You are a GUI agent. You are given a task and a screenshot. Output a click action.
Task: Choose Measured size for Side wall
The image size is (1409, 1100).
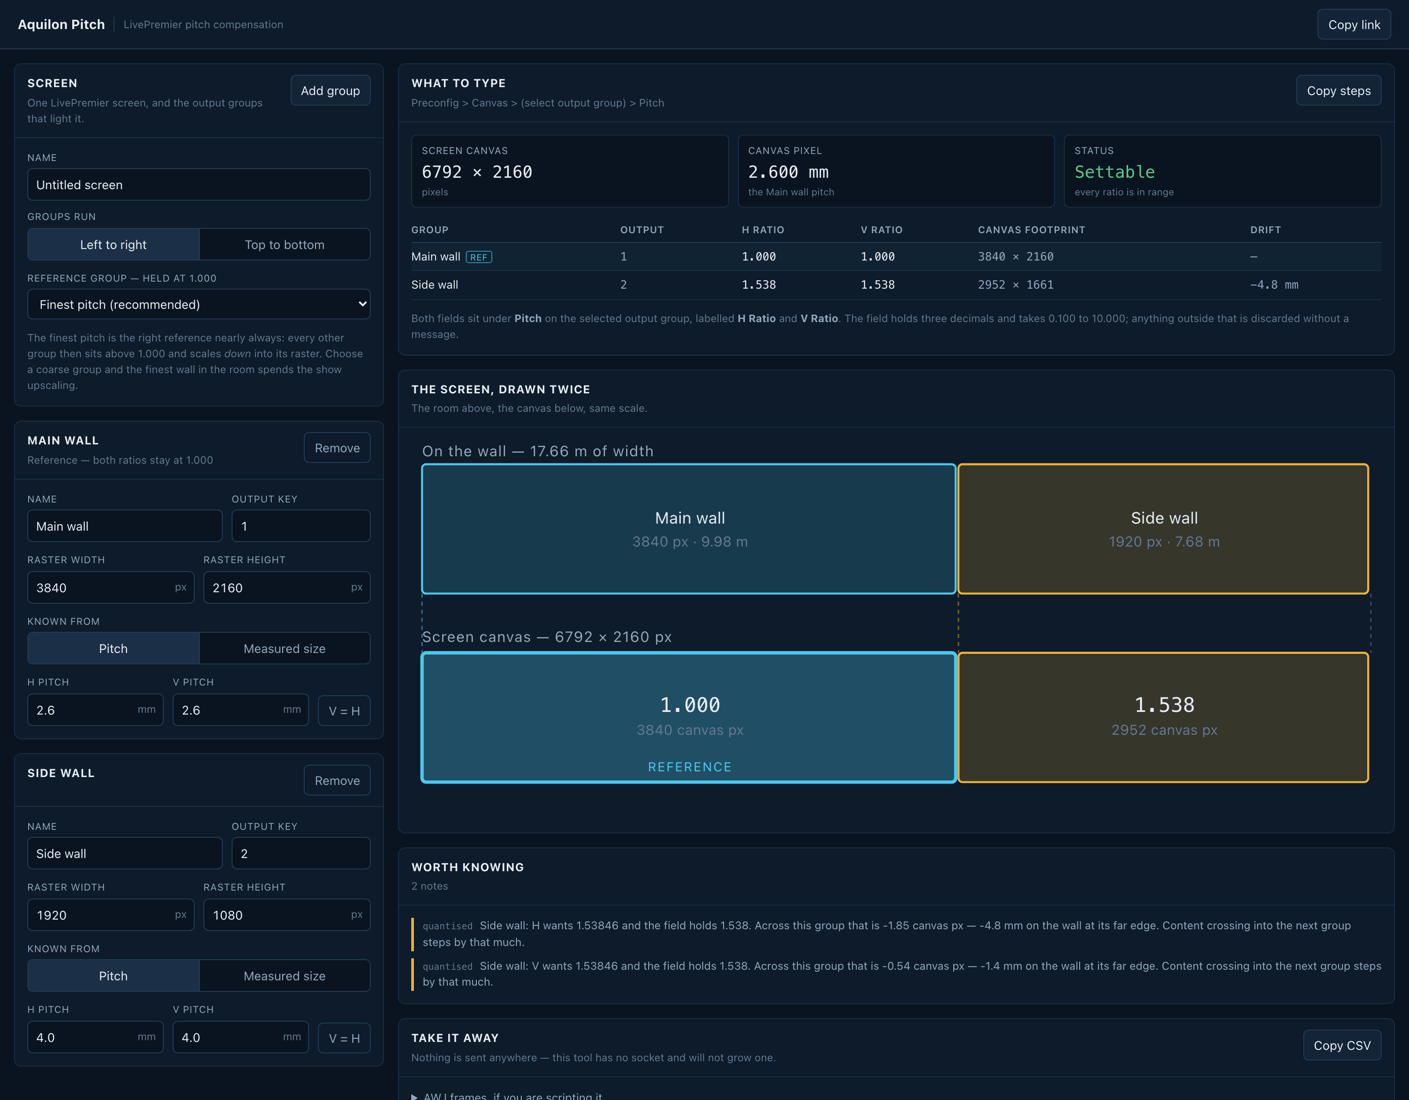coord(284,975)
